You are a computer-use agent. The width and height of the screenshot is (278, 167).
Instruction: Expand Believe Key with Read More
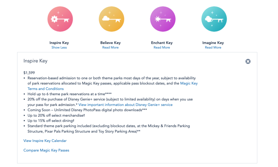(111, 48)
